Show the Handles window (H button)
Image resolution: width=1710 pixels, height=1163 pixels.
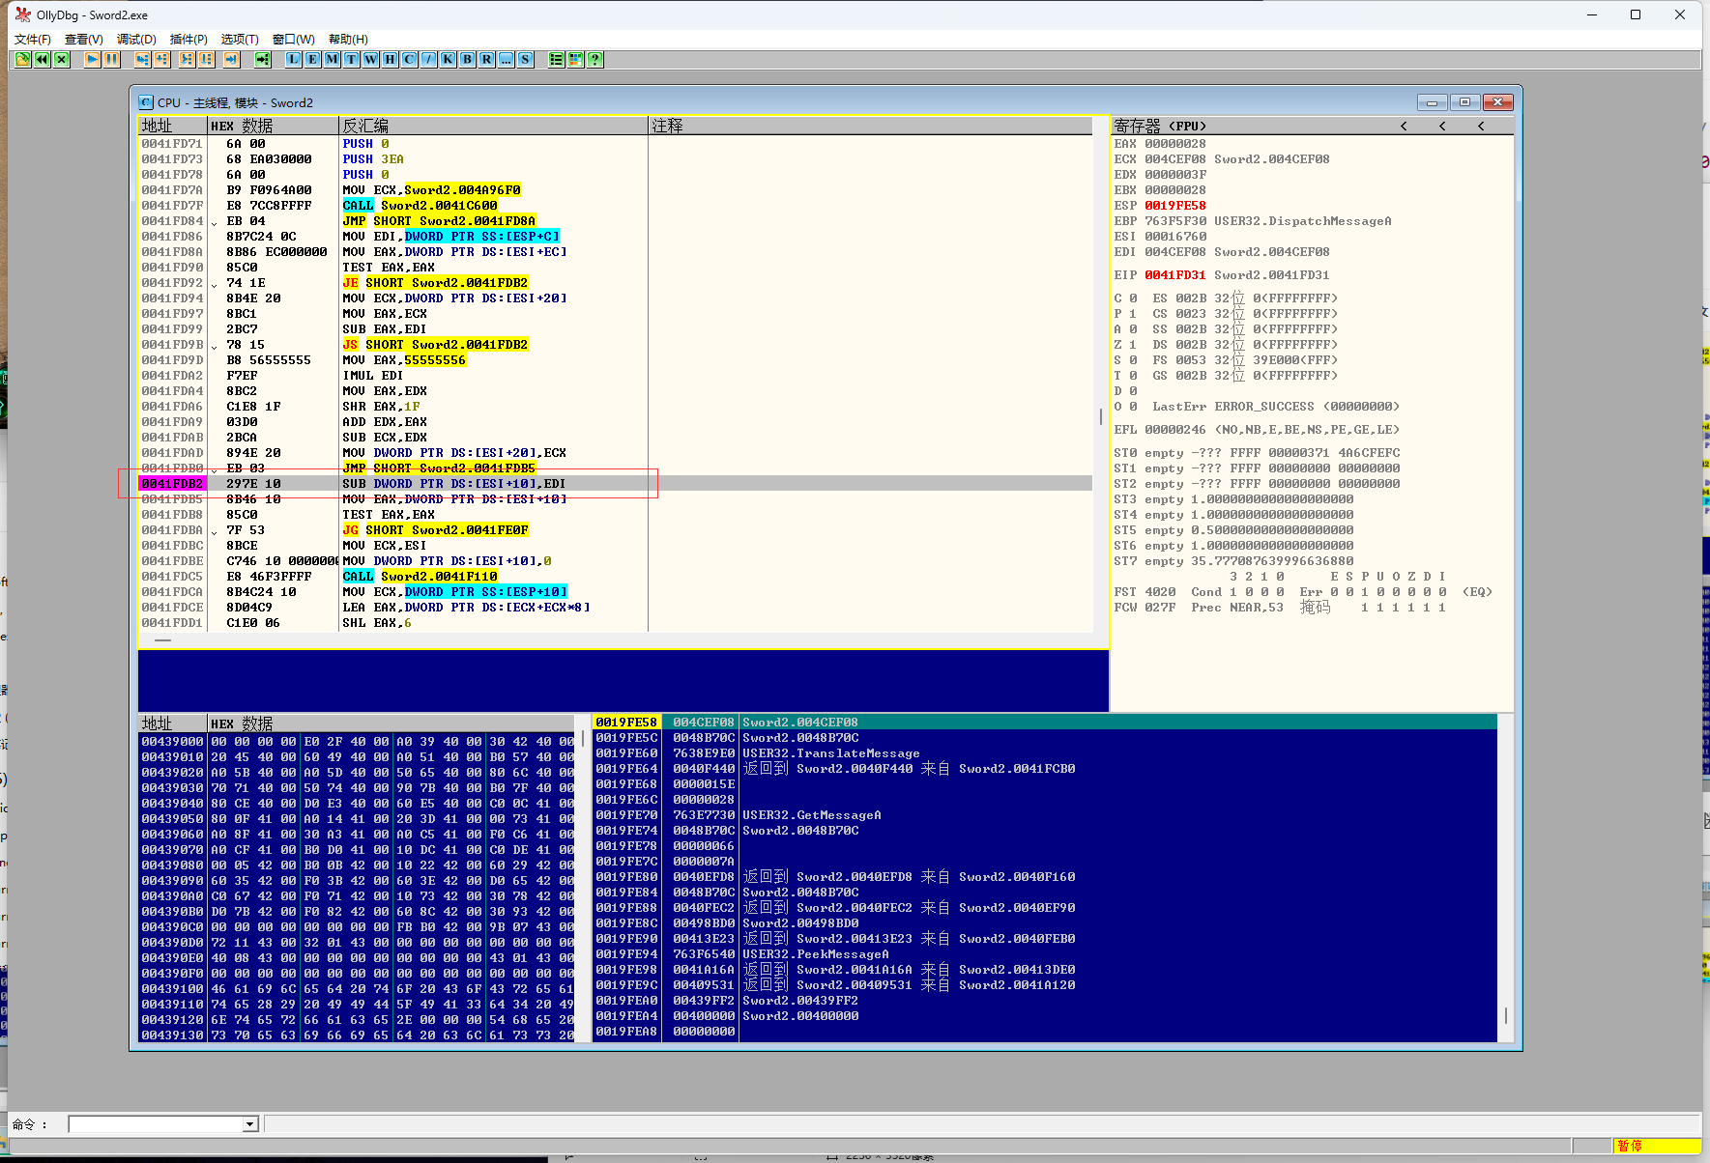tap(391, 60)
